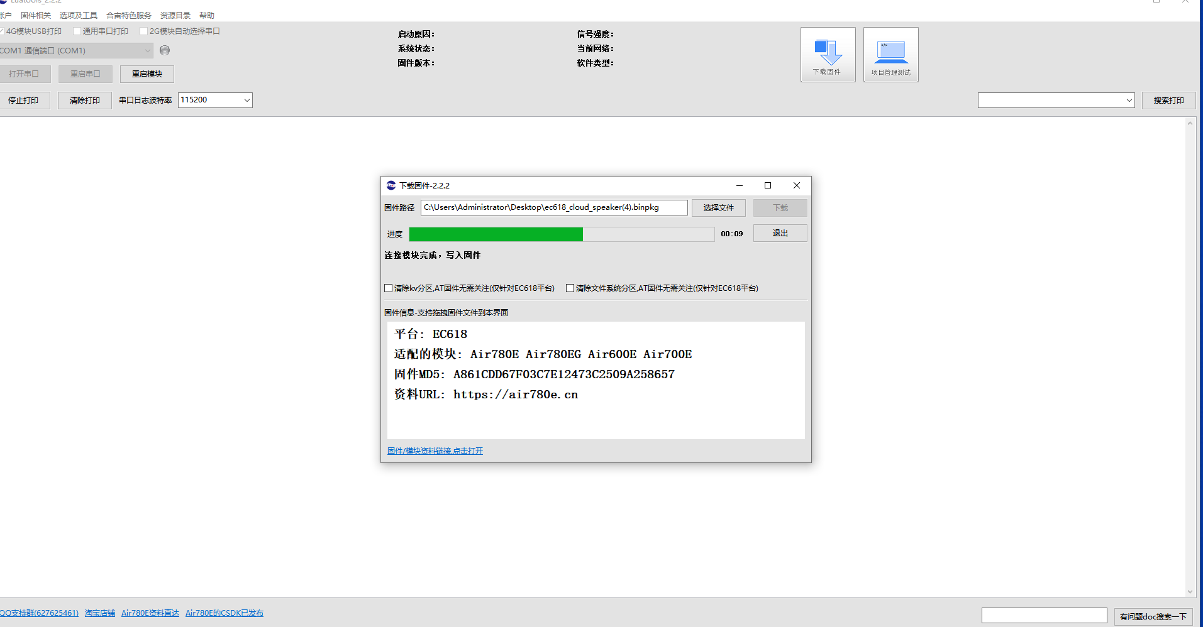Click the 固件路径 file path field
Image resolution: width=1203 pixels, height=627 pixels.
pyautogui.click(x=553, y=207)
